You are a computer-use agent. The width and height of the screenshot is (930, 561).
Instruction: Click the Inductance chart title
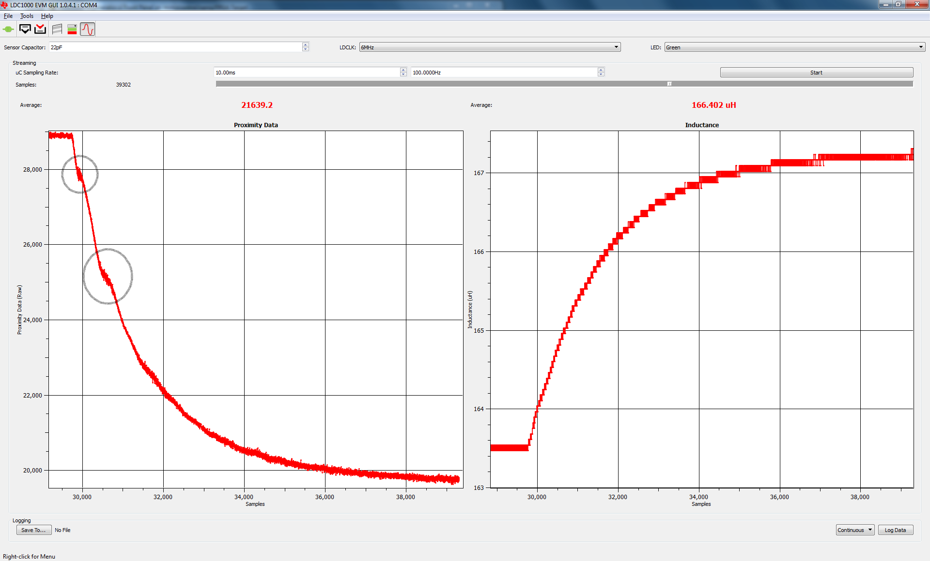click(702, 125)
